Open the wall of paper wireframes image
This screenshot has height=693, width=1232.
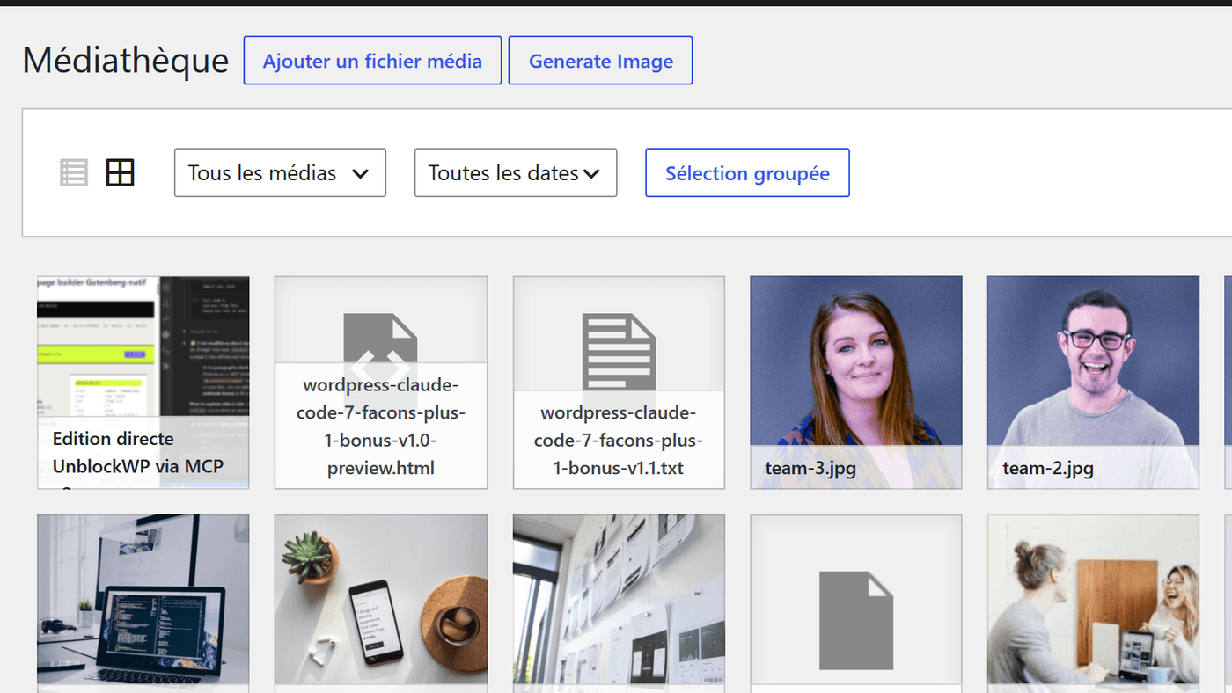(619, 603)
